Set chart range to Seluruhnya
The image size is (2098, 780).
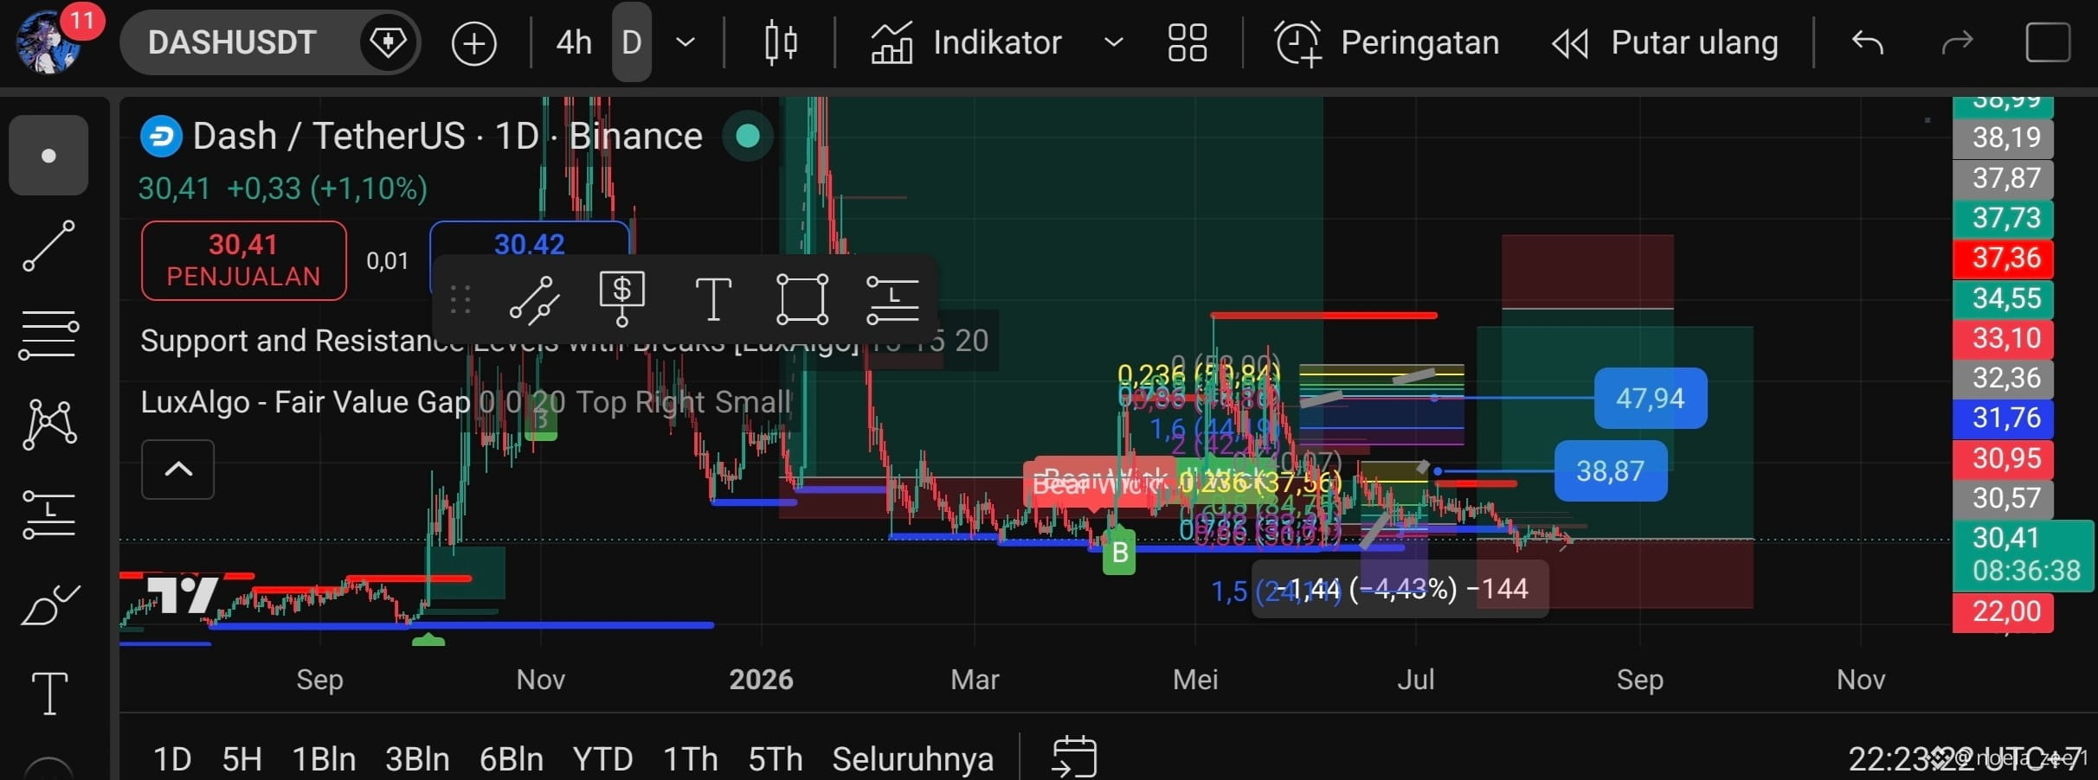(912, 759)
